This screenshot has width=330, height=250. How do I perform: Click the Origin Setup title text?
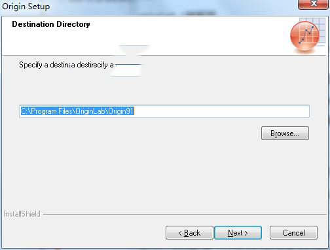(x=26, y=7)
